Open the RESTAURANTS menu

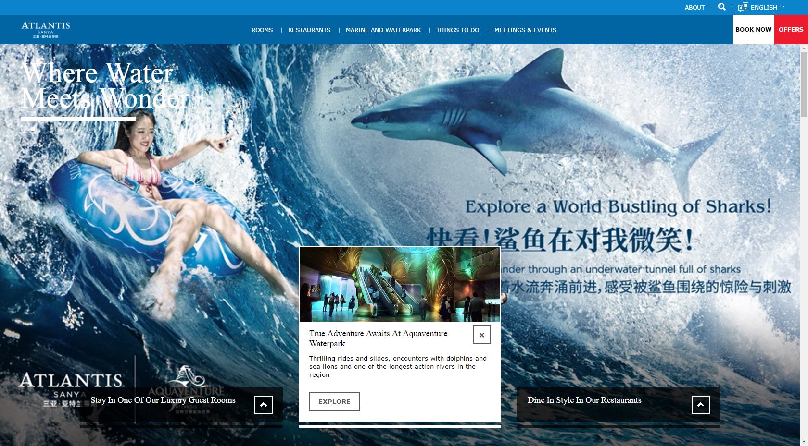[309, 30]
